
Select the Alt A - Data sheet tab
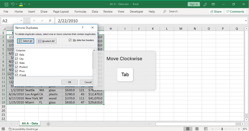point(30,123)
